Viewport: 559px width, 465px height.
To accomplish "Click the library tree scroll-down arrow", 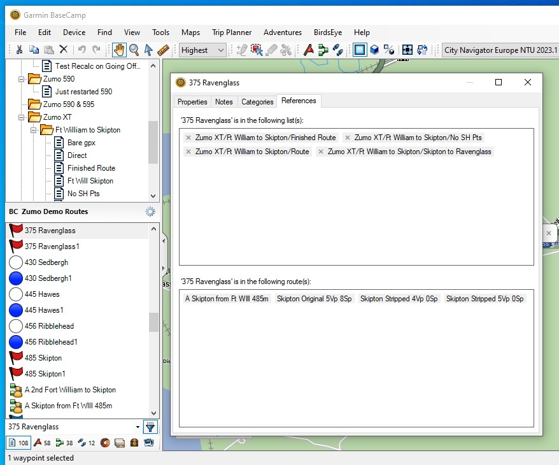I will 153,196.
